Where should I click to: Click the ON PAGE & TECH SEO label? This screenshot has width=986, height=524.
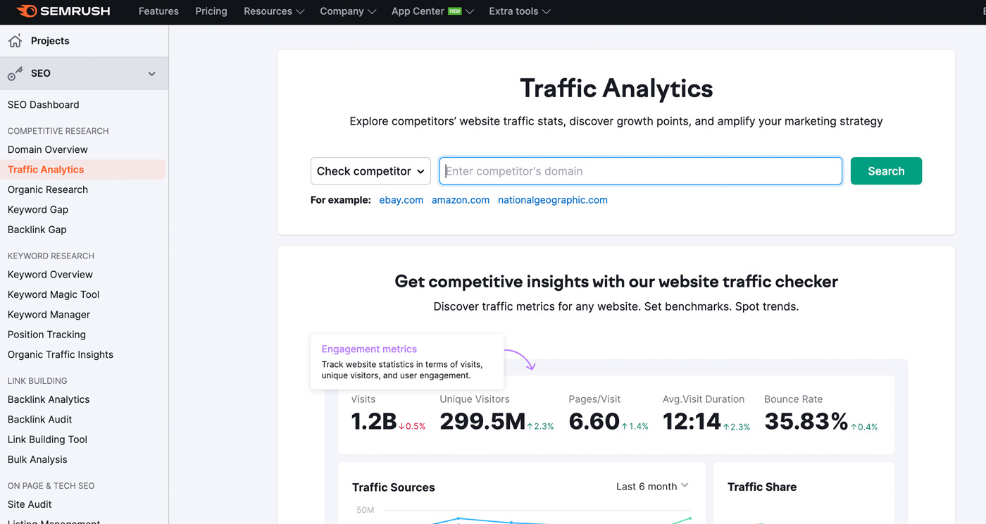[51, 486]
